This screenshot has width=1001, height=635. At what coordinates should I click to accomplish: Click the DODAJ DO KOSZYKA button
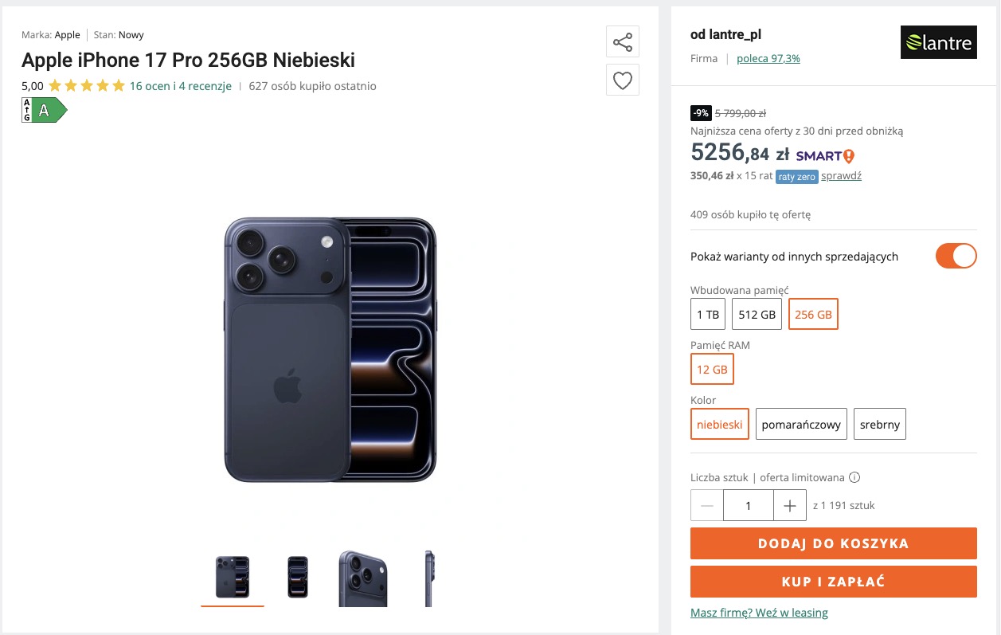coord(833,543)
